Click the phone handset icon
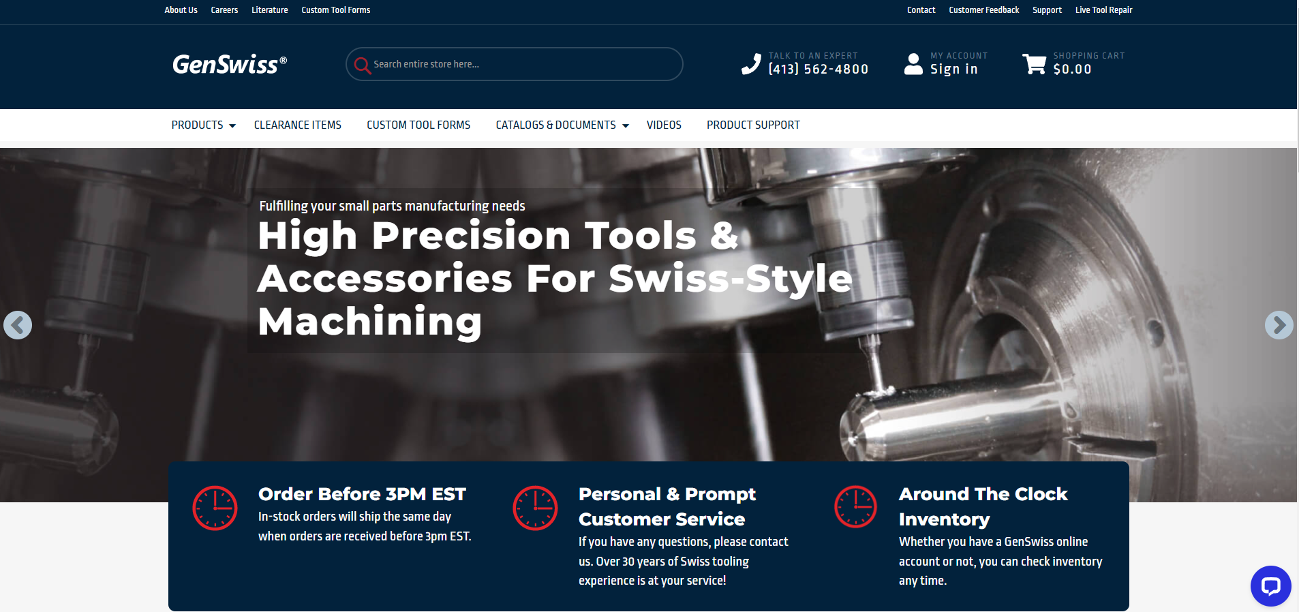This screenshot has width=1299, height=612. 751,63
